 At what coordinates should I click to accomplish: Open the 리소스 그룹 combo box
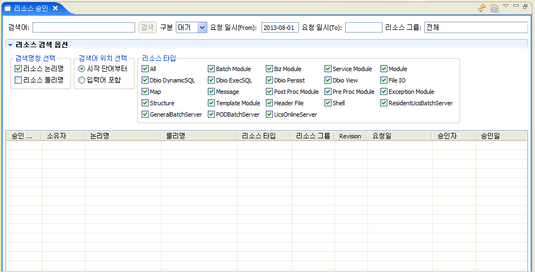(x=476, y=28)
